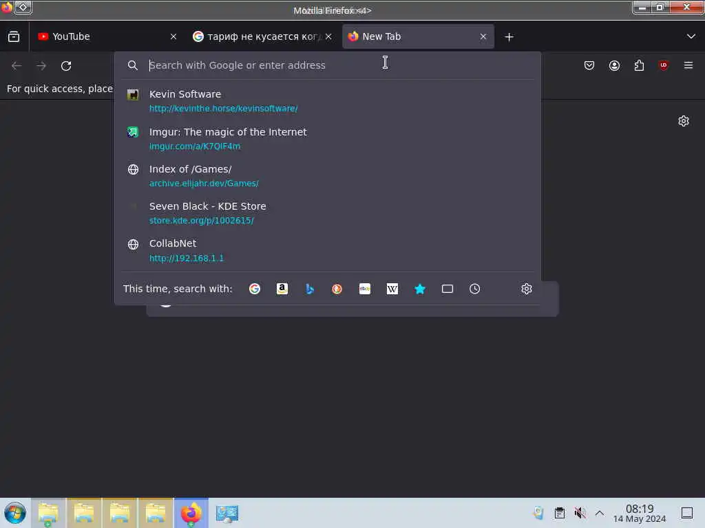Search this time with Amazon
This screenshot has width=705, height=528.
[282, 289]
